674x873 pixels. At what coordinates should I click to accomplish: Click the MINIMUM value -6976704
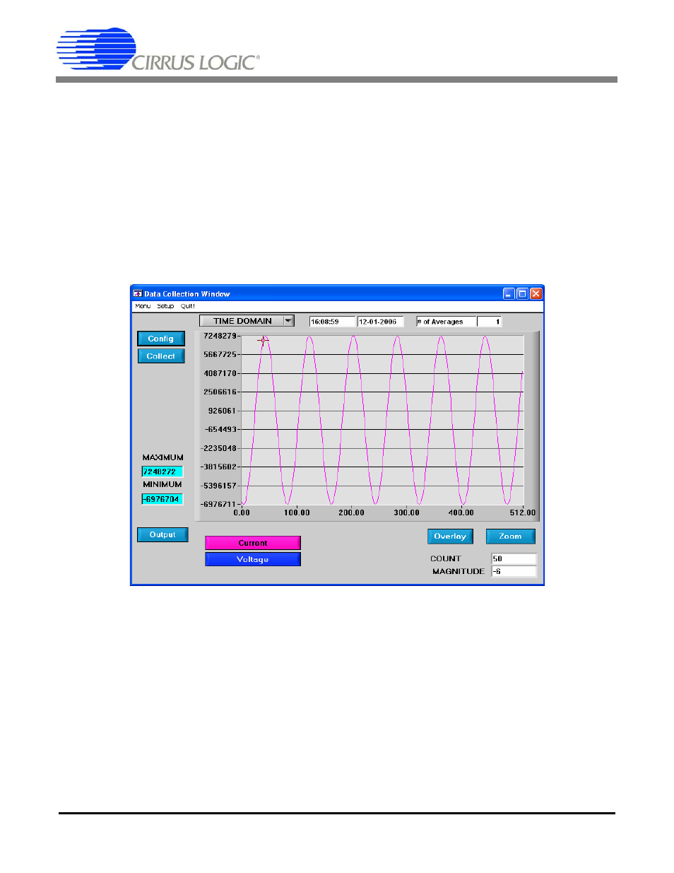pos(162,499)
